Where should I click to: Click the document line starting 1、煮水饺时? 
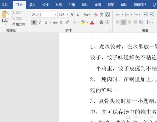pos(124,47)
